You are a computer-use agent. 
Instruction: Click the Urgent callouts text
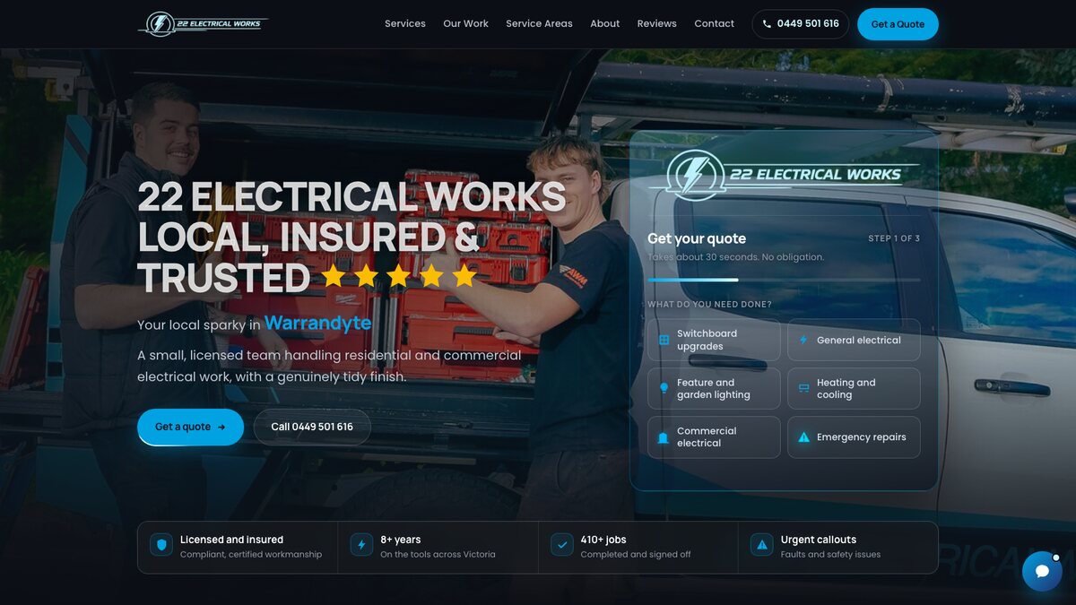coord(819,540)
